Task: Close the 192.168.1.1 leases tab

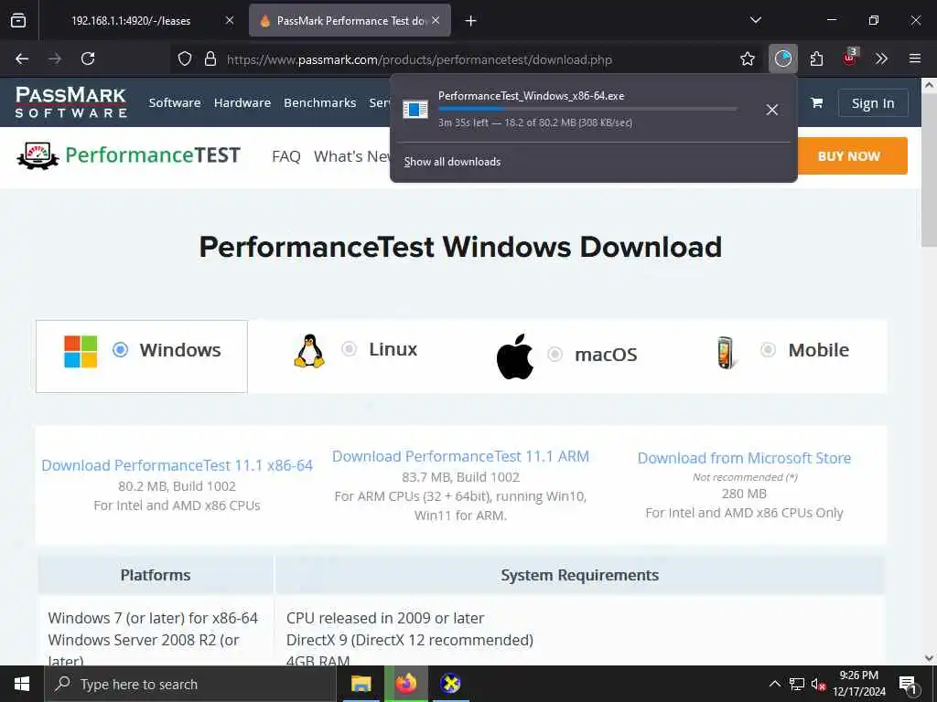Action: click(x=230, y=20)
